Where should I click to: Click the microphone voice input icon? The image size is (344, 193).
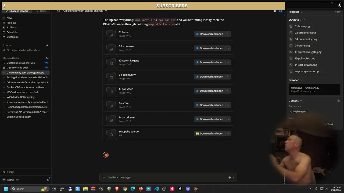pos(230,177)
